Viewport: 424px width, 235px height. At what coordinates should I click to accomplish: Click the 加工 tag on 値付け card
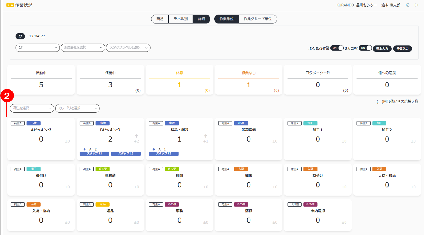coord(33,169)
